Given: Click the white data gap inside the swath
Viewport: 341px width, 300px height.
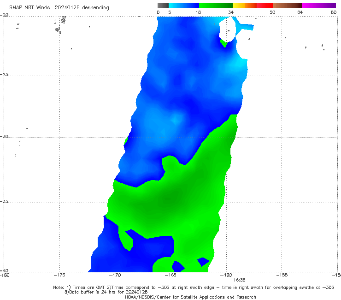Looking at the screenshot, I should click(x=228, y=30).
